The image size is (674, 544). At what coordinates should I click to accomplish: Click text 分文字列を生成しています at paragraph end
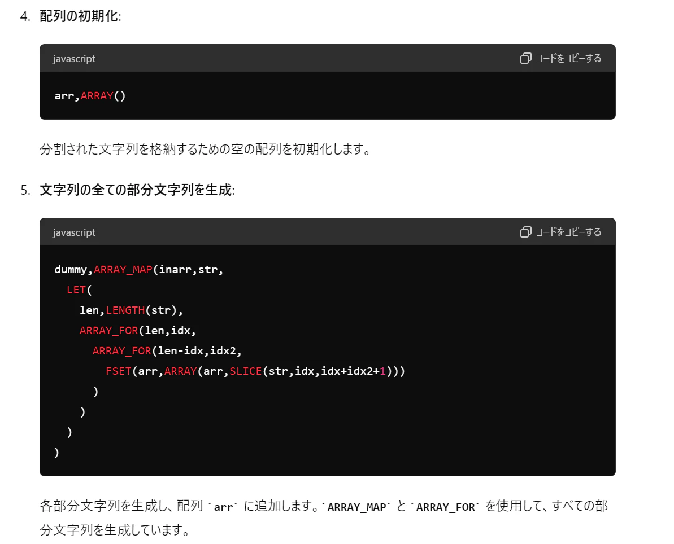tap(114, 530)
